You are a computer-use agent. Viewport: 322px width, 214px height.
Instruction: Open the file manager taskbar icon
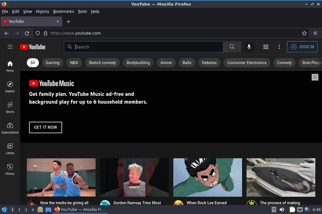point(40,210)
